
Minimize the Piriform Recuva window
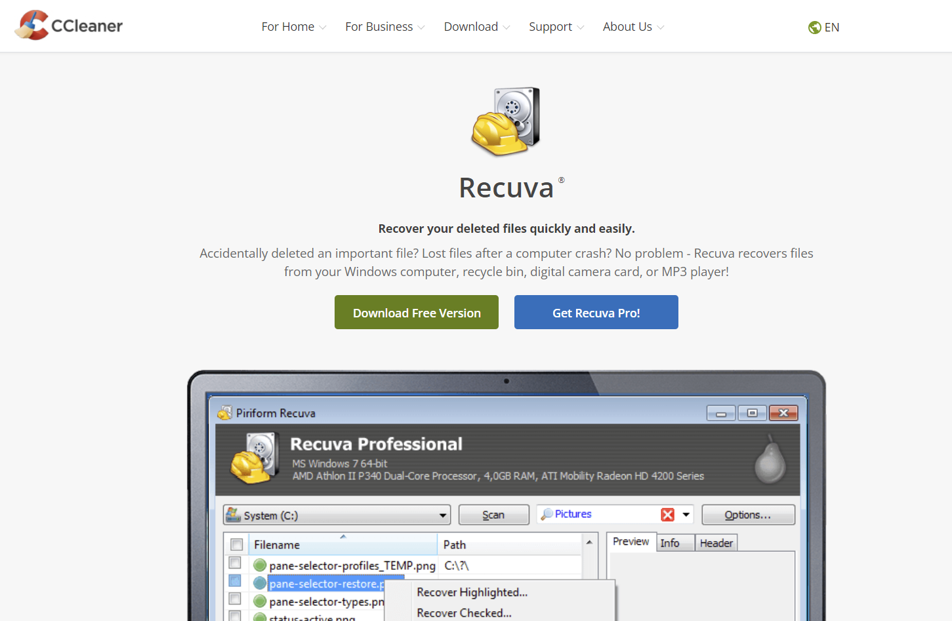[x=721, y=413]
